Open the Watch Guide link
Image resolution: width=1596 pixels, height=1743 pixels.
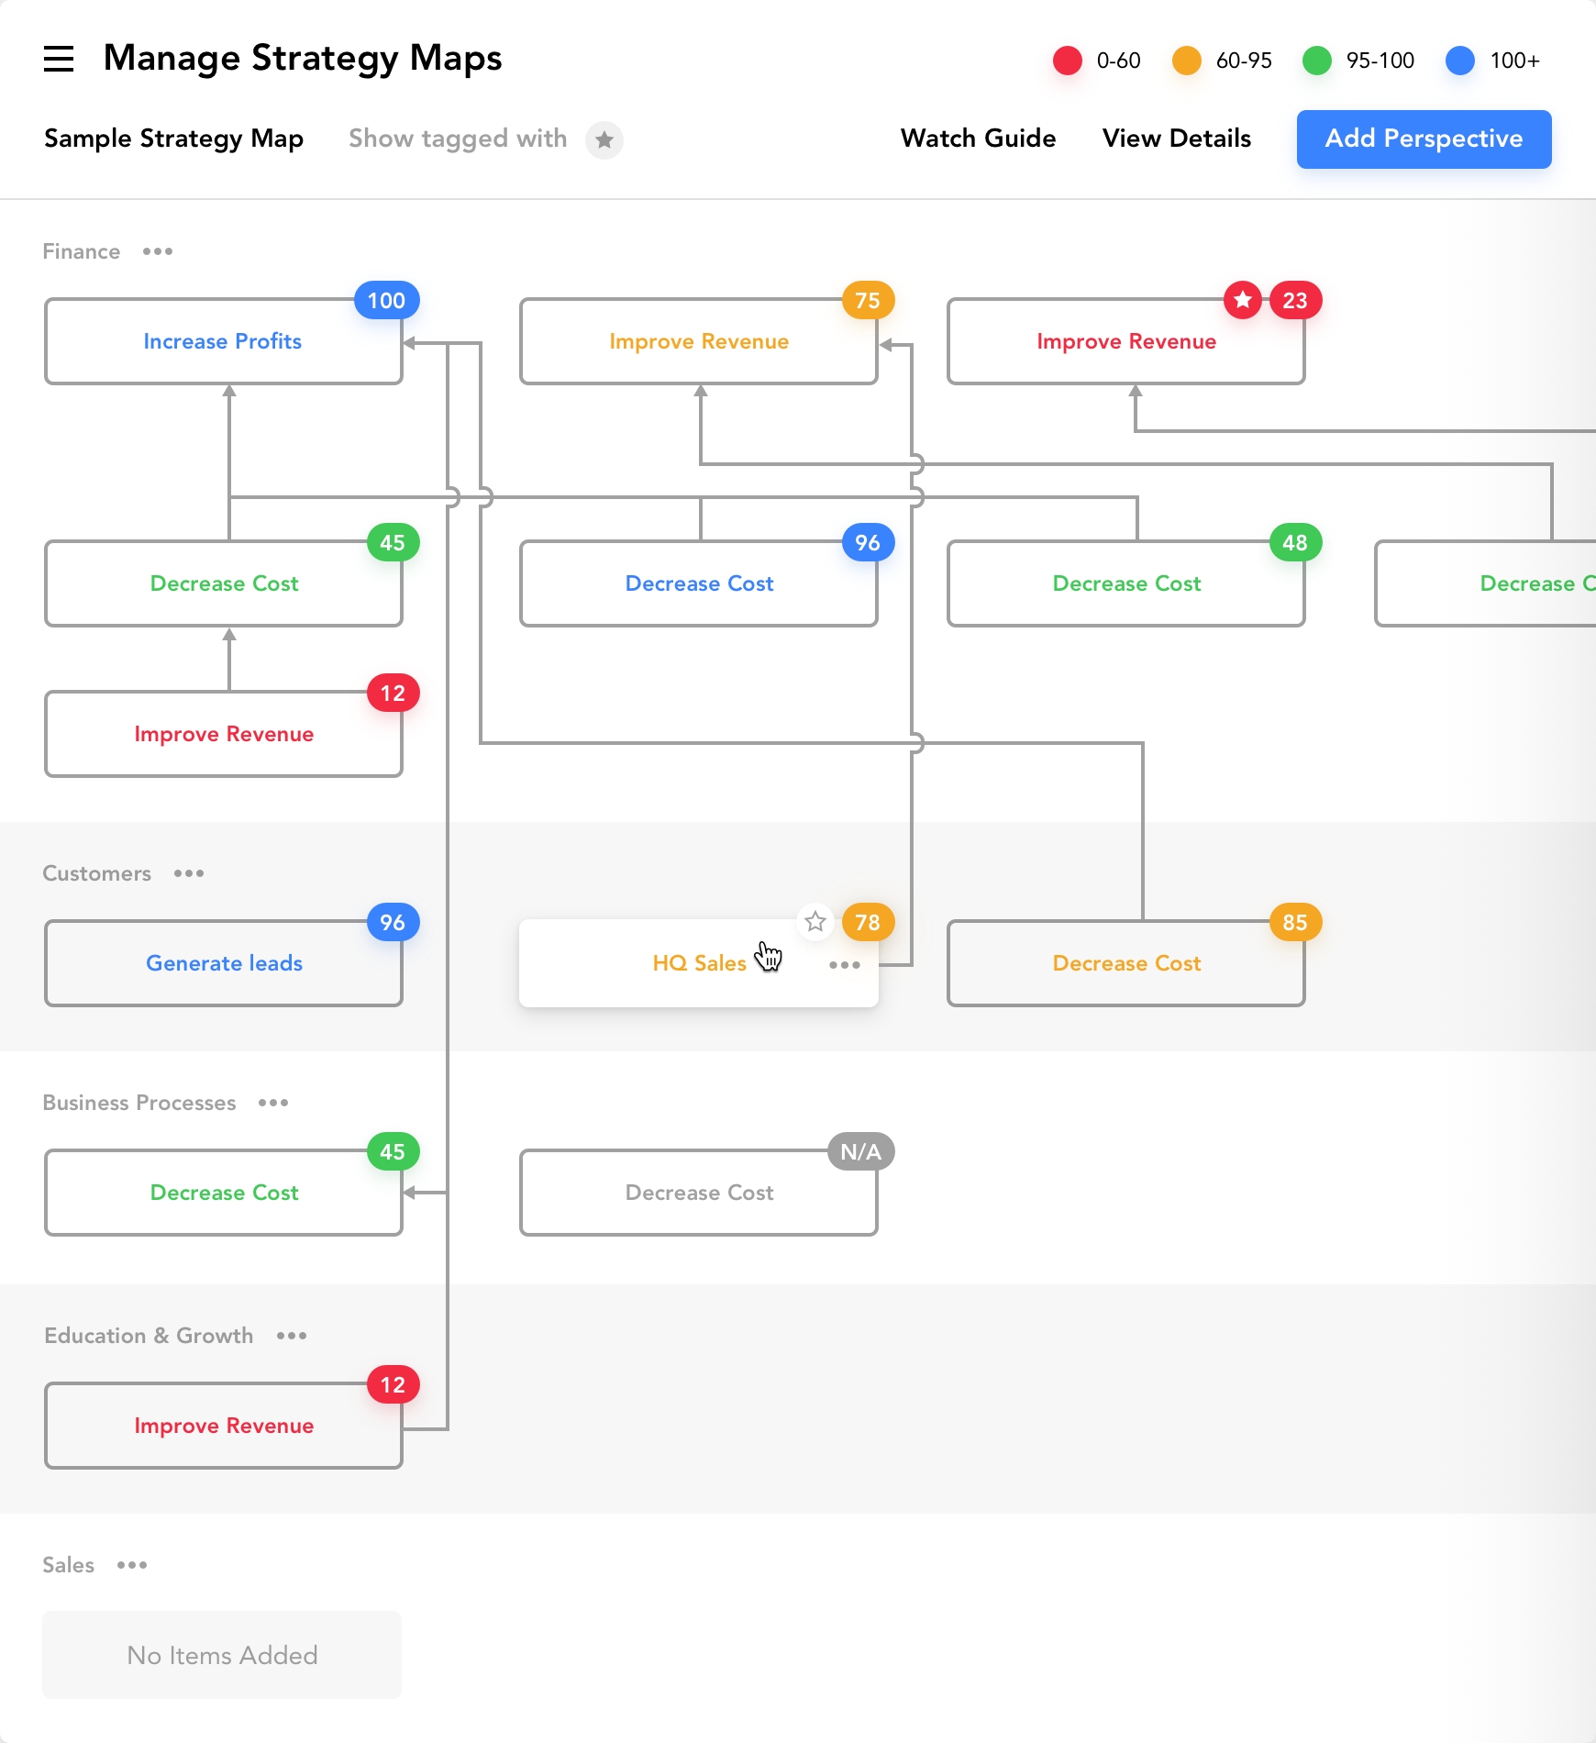pyautogui.click(x=978, y=139)
